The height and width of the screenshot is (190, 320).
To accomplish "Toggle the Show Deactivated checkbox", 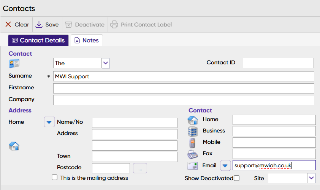I will [x=237, y=178].
